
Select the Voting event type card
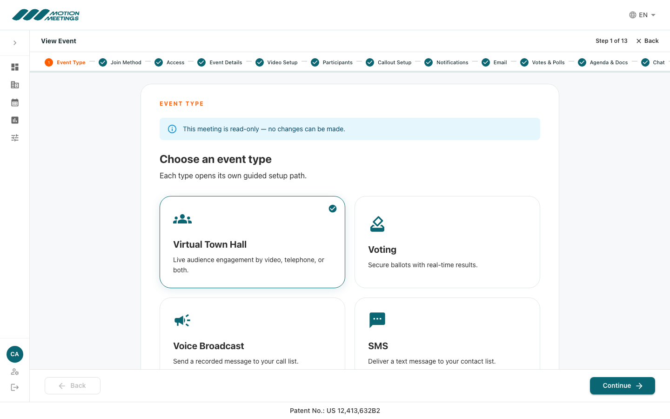tap(447, 242)
